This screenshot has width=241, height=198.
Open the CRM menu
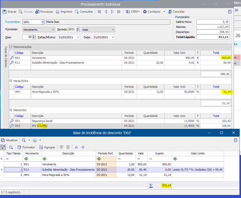[x=133, y=12]
